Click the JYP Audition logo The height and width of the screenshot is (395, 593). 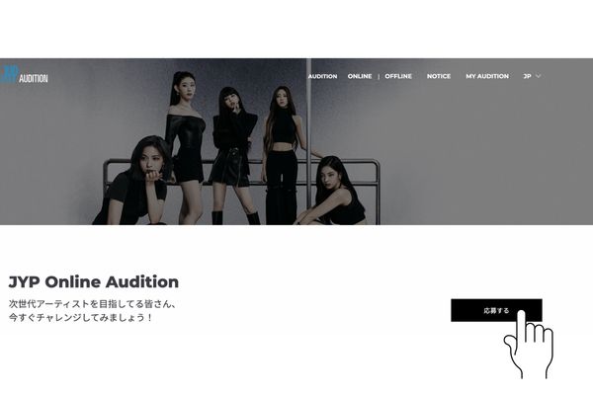point(24,75)
